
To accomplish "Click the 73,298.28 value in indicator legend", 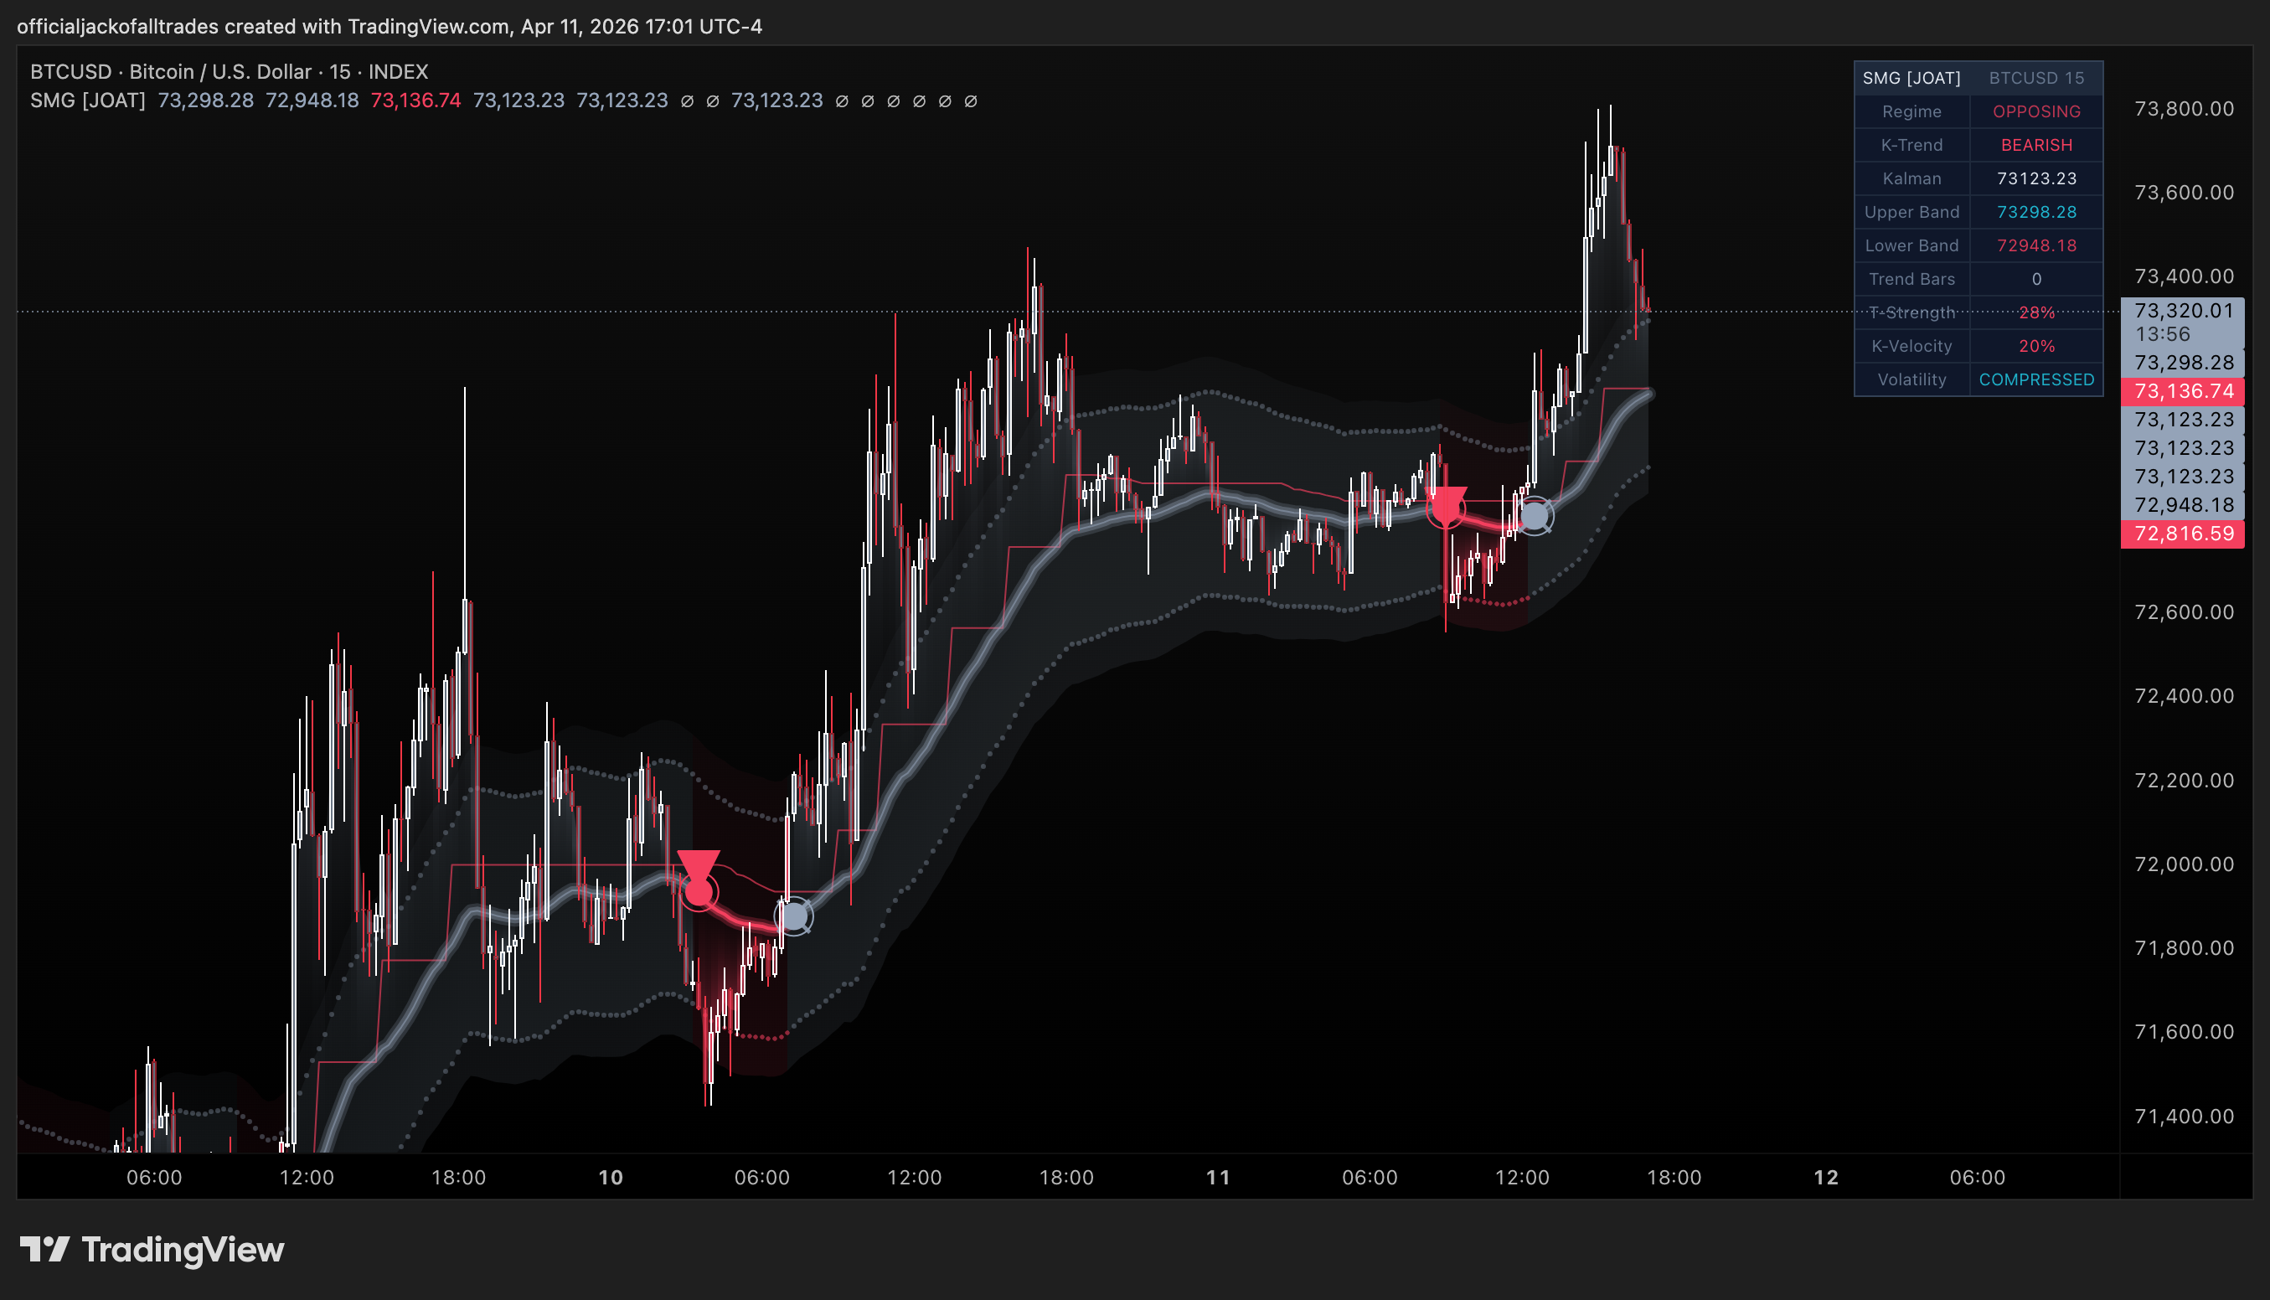I will [x=205, y=100].
